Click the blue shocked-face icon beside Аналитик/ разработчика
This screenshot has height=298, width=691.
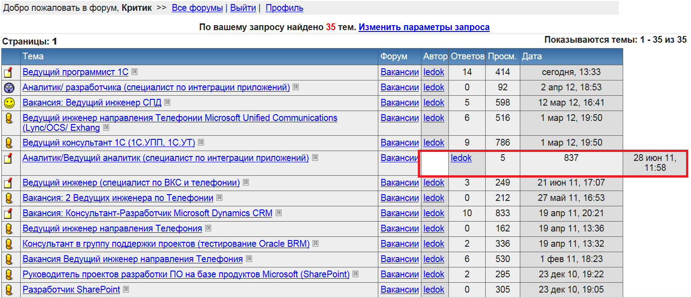[x=9, y=88]
